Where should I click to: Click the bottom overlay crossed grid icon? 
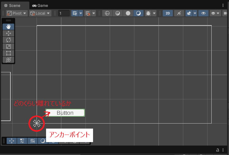point(32,141)
